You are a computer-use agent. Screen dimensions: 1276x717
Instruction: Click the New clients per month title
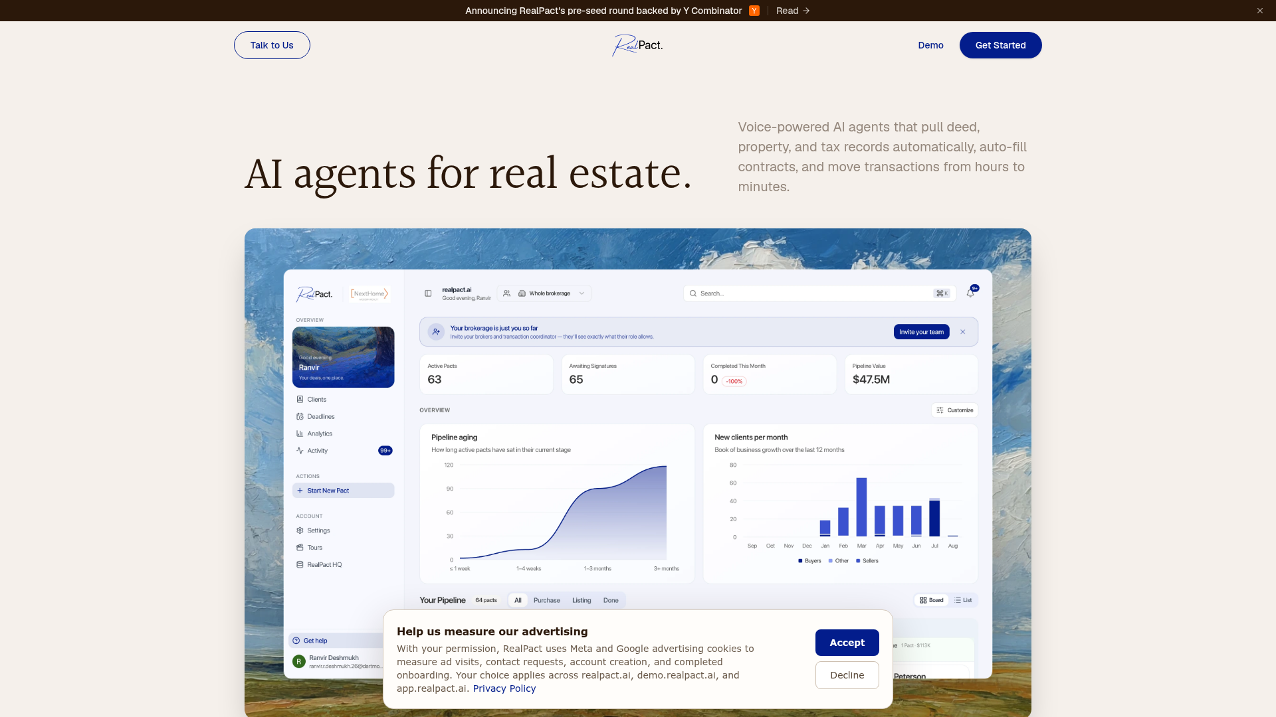(x=751, y=438)
